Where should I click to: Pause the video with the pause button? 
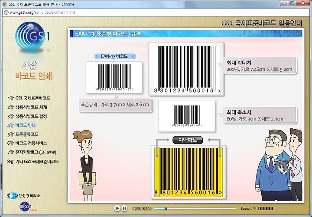tap(124, 208)
